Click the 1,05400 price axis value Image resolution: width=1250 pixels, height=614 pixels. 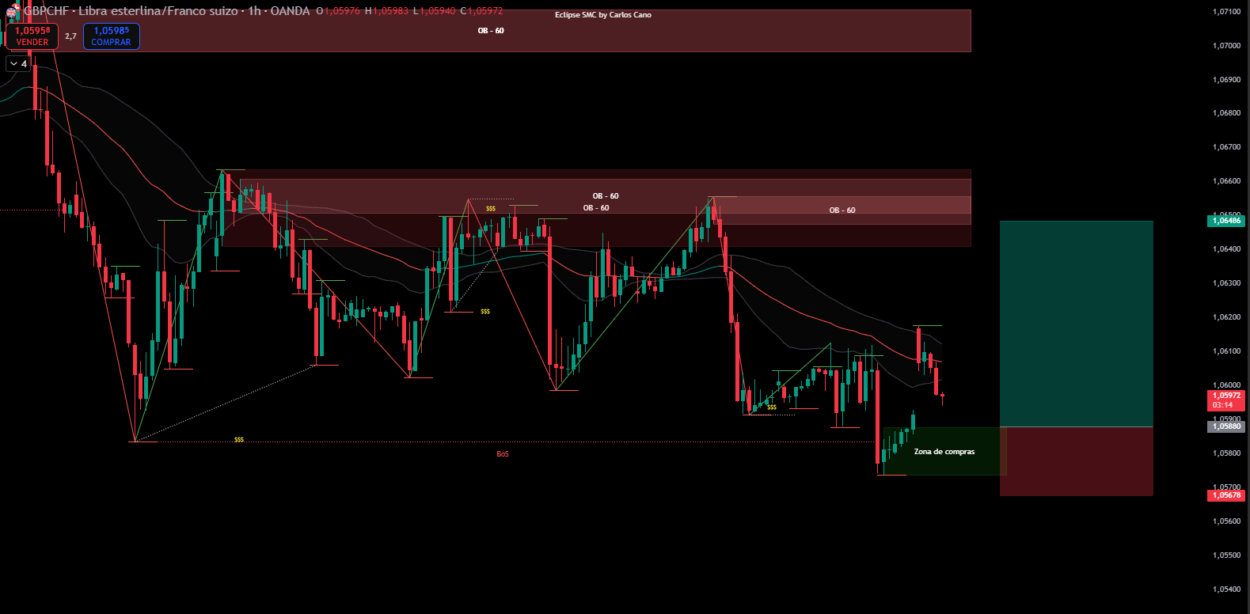click(x=1226, y=589)
